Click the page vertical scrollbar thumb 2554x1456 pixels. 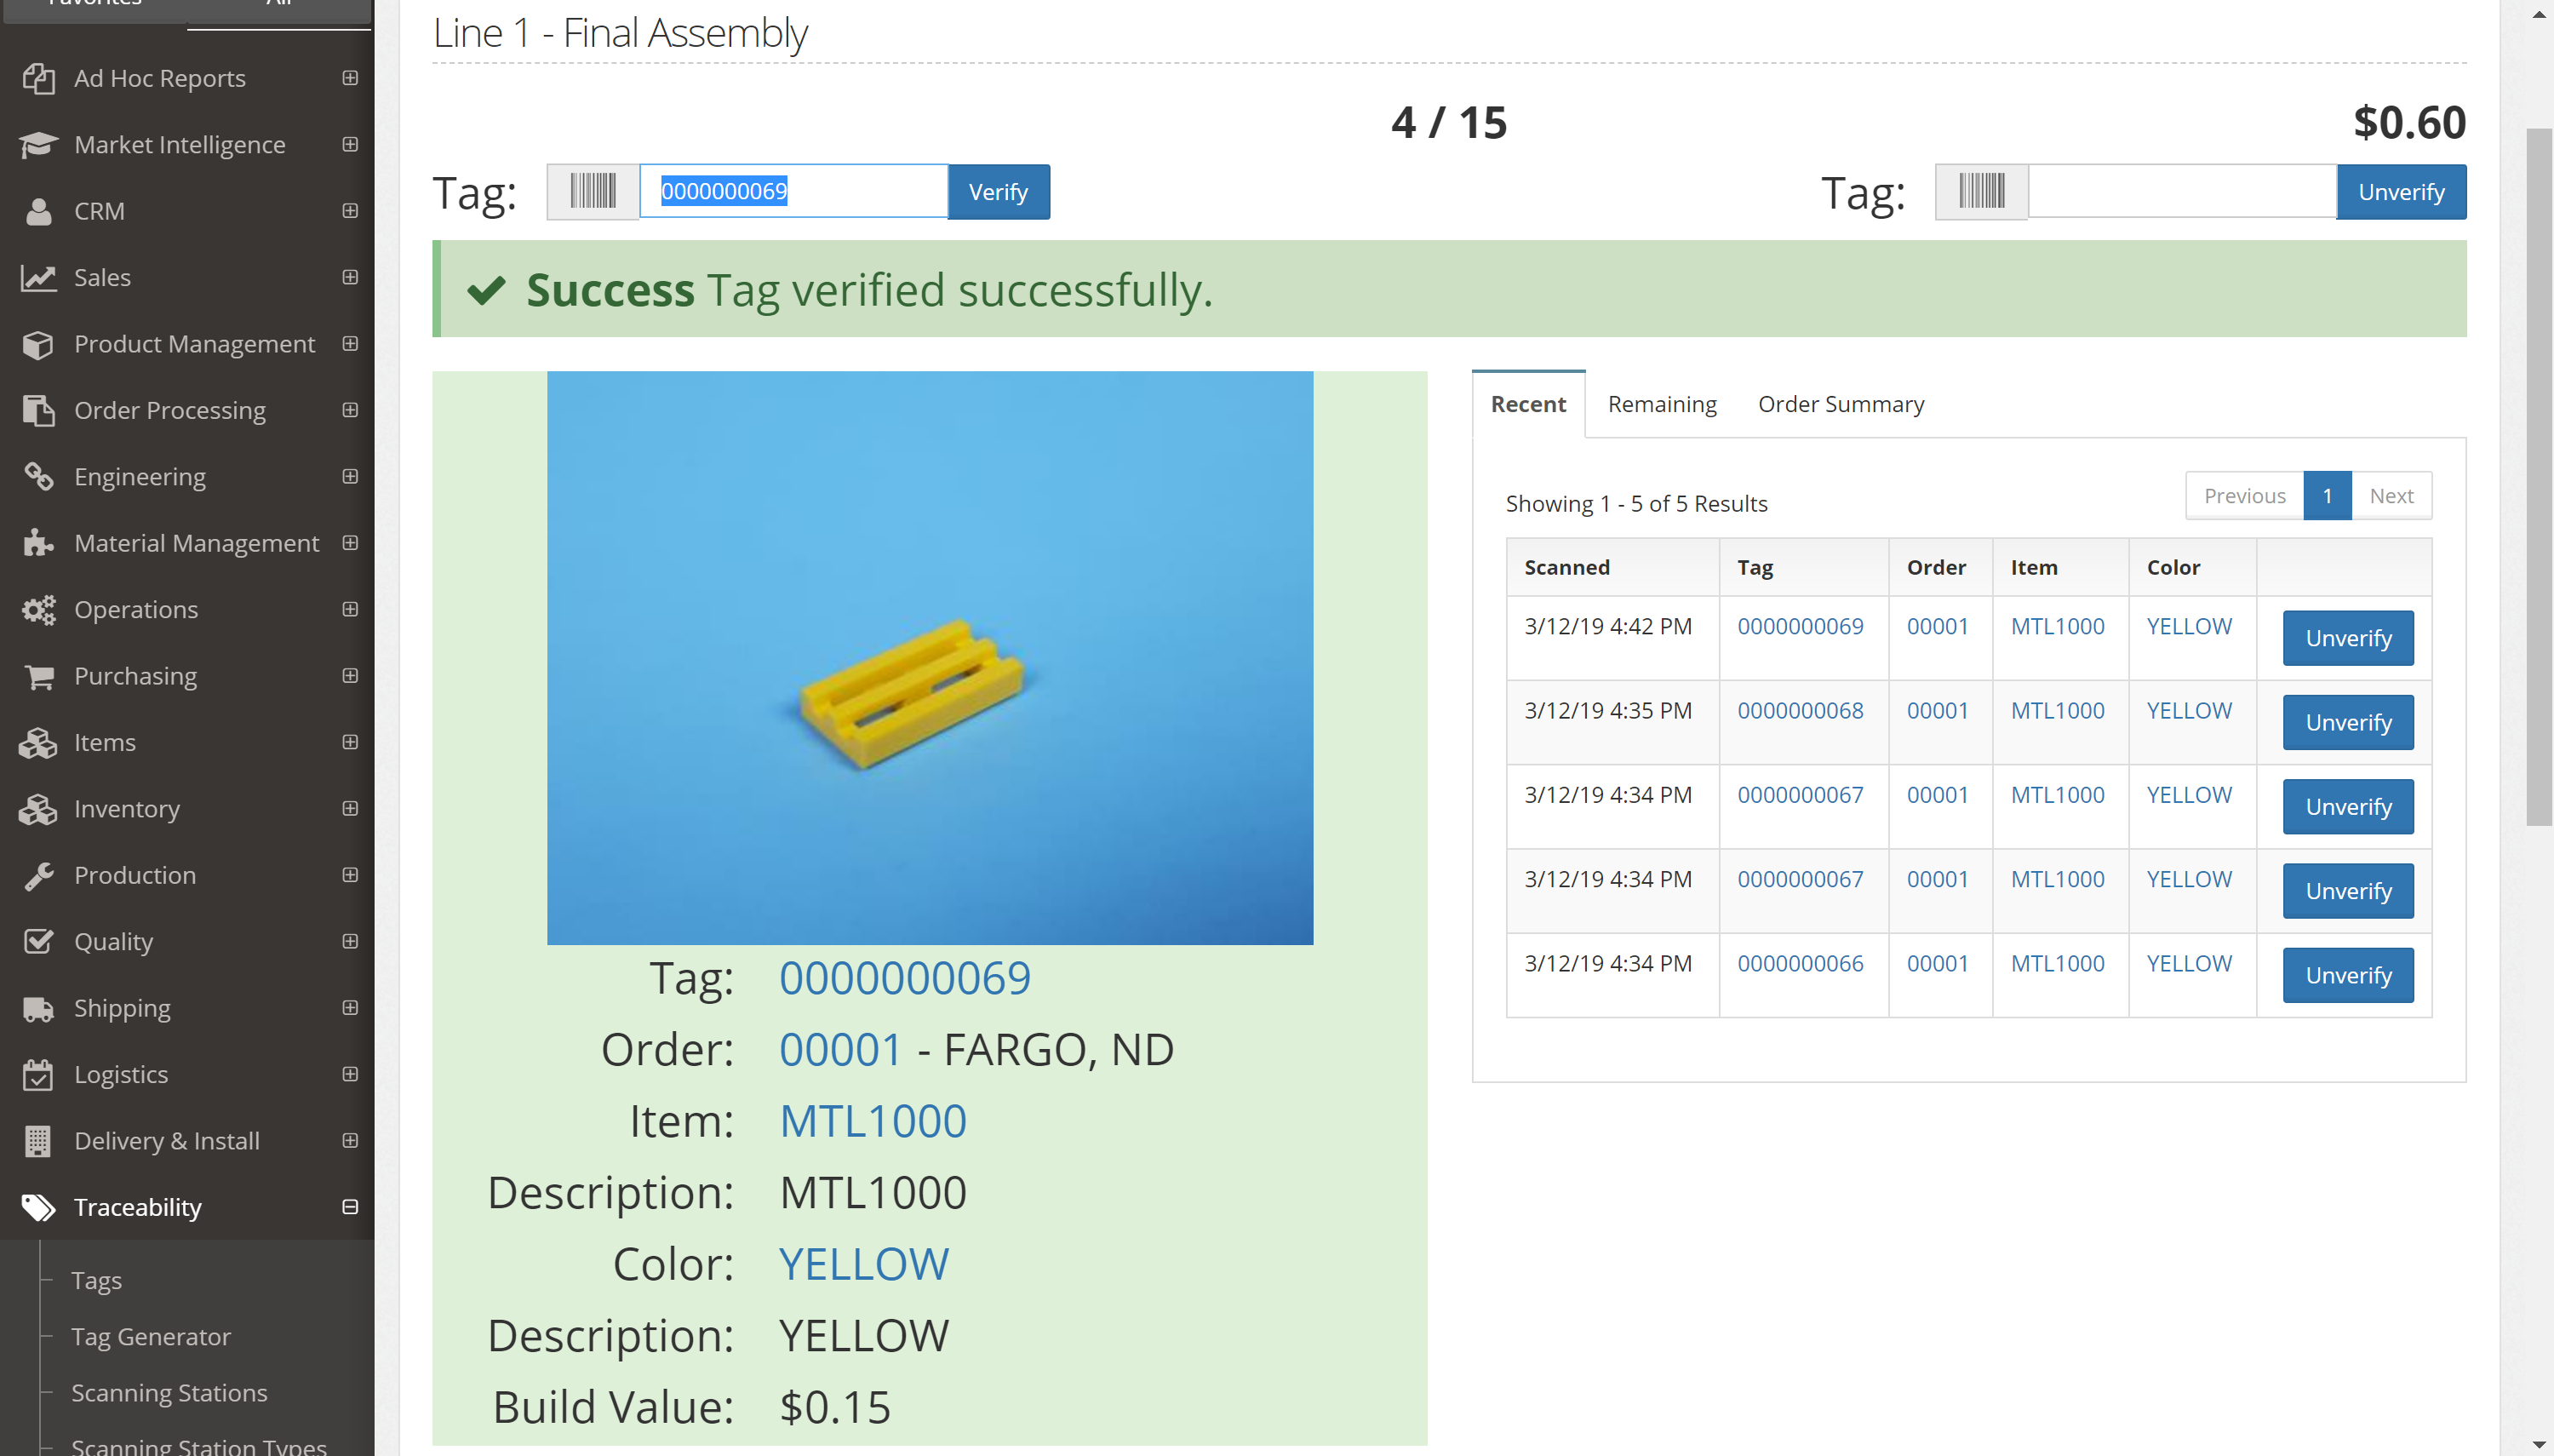[x=2539, y=476]
